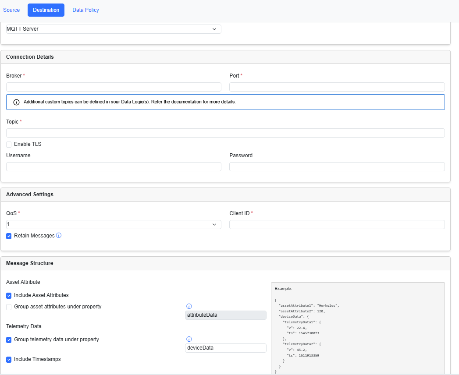Click the Connection Details section header

coord(225,57)
